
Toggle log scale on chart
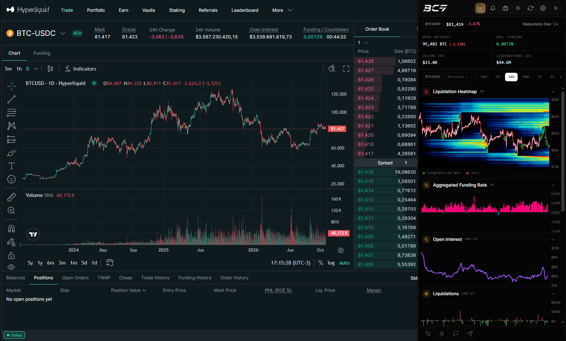331,263
